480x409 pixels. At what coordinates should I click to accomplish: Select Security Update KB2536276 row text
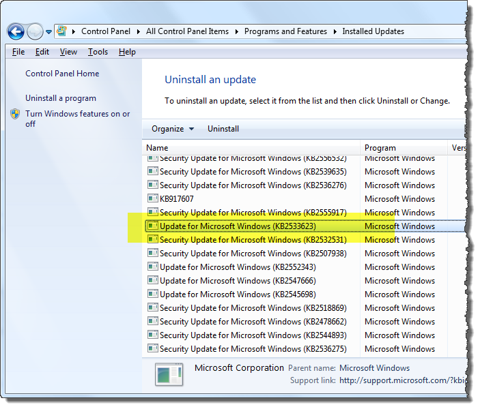[x=253, y=185]
